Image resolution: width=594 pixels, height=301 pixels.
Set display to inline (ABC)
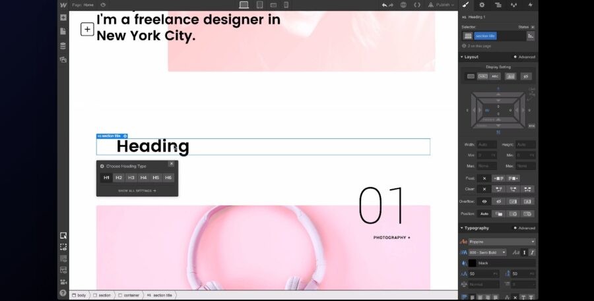pos(495,76)
